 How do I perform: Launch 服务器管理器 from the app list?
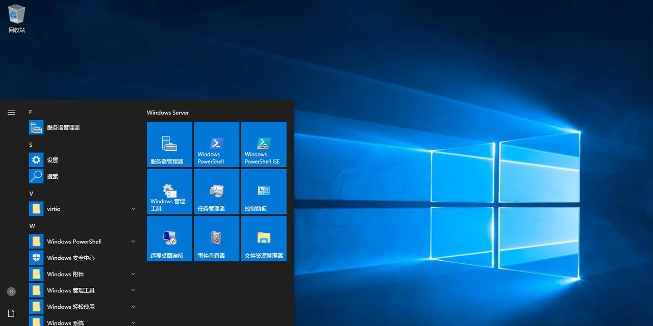(x=82, y=127)
